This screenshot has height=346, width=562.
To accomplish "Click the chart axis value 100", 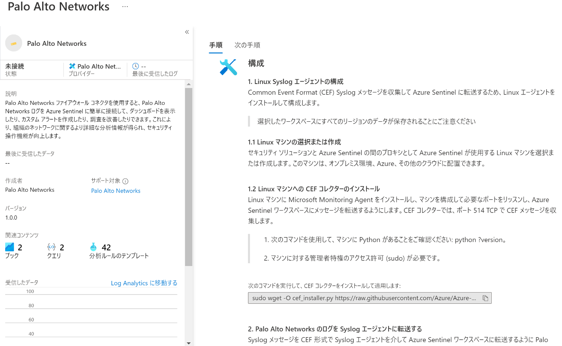I will click(x=30, y=291).
